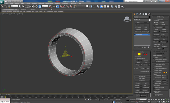Uncheck the Smooth Result checkbox

click(154, 66)
